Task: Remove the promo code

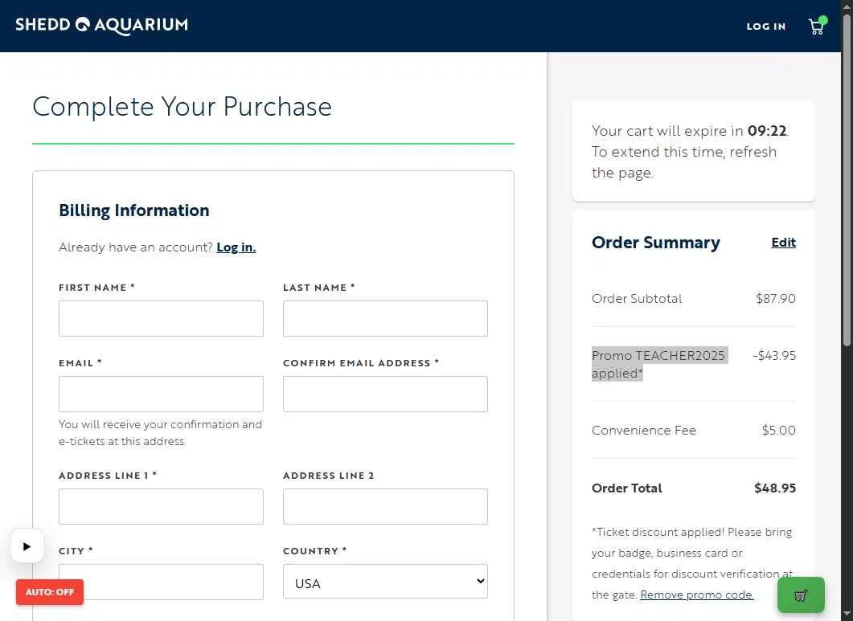Action: click(x=697, y=595)
